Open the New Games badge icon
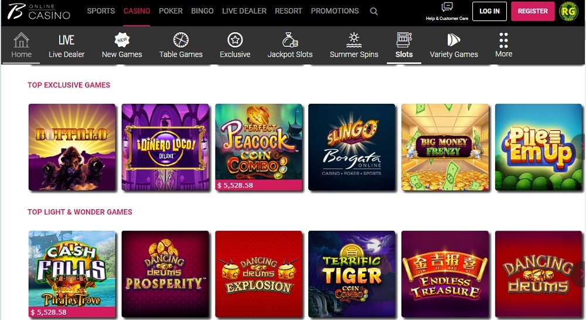The image size is (586, 320). click(122, 40)
